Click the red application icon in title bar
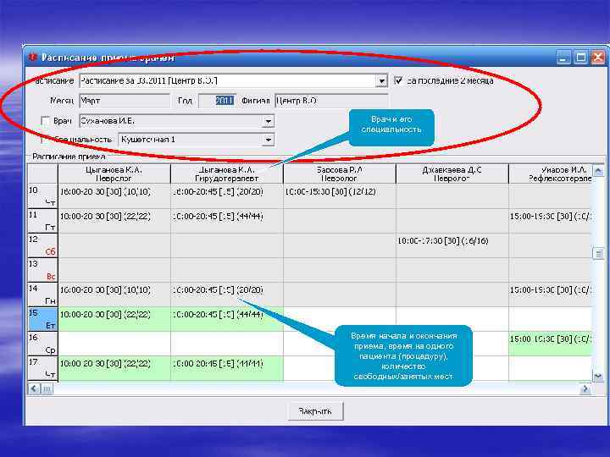610x457 pixels. 33,58
